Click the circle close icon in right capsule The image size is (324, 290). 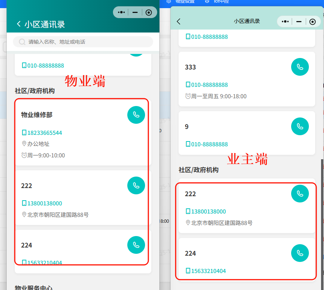[x=313, y=21]
